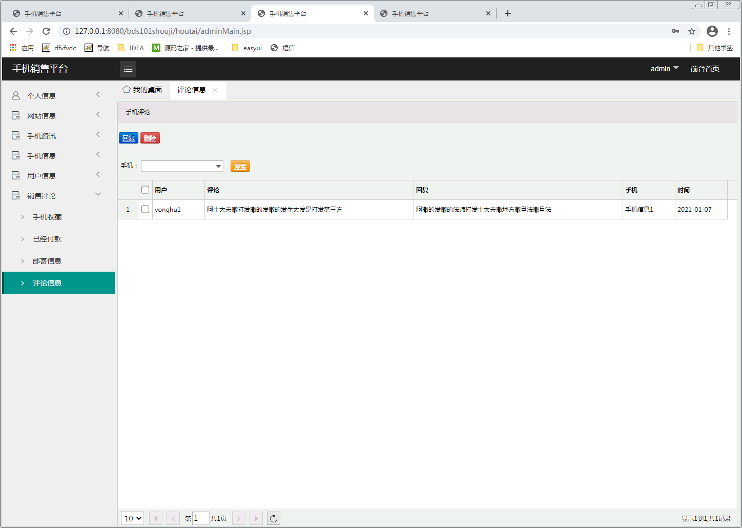Click browser back arrow
This screenshot has height=528, width=742.
tap(13, 31)
